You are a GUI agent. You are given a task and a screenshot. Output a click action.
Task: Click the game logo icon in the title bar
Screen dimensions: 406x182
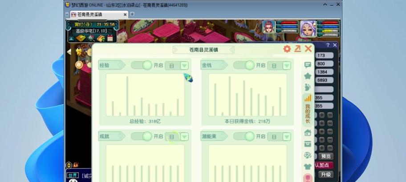[68, 4]
